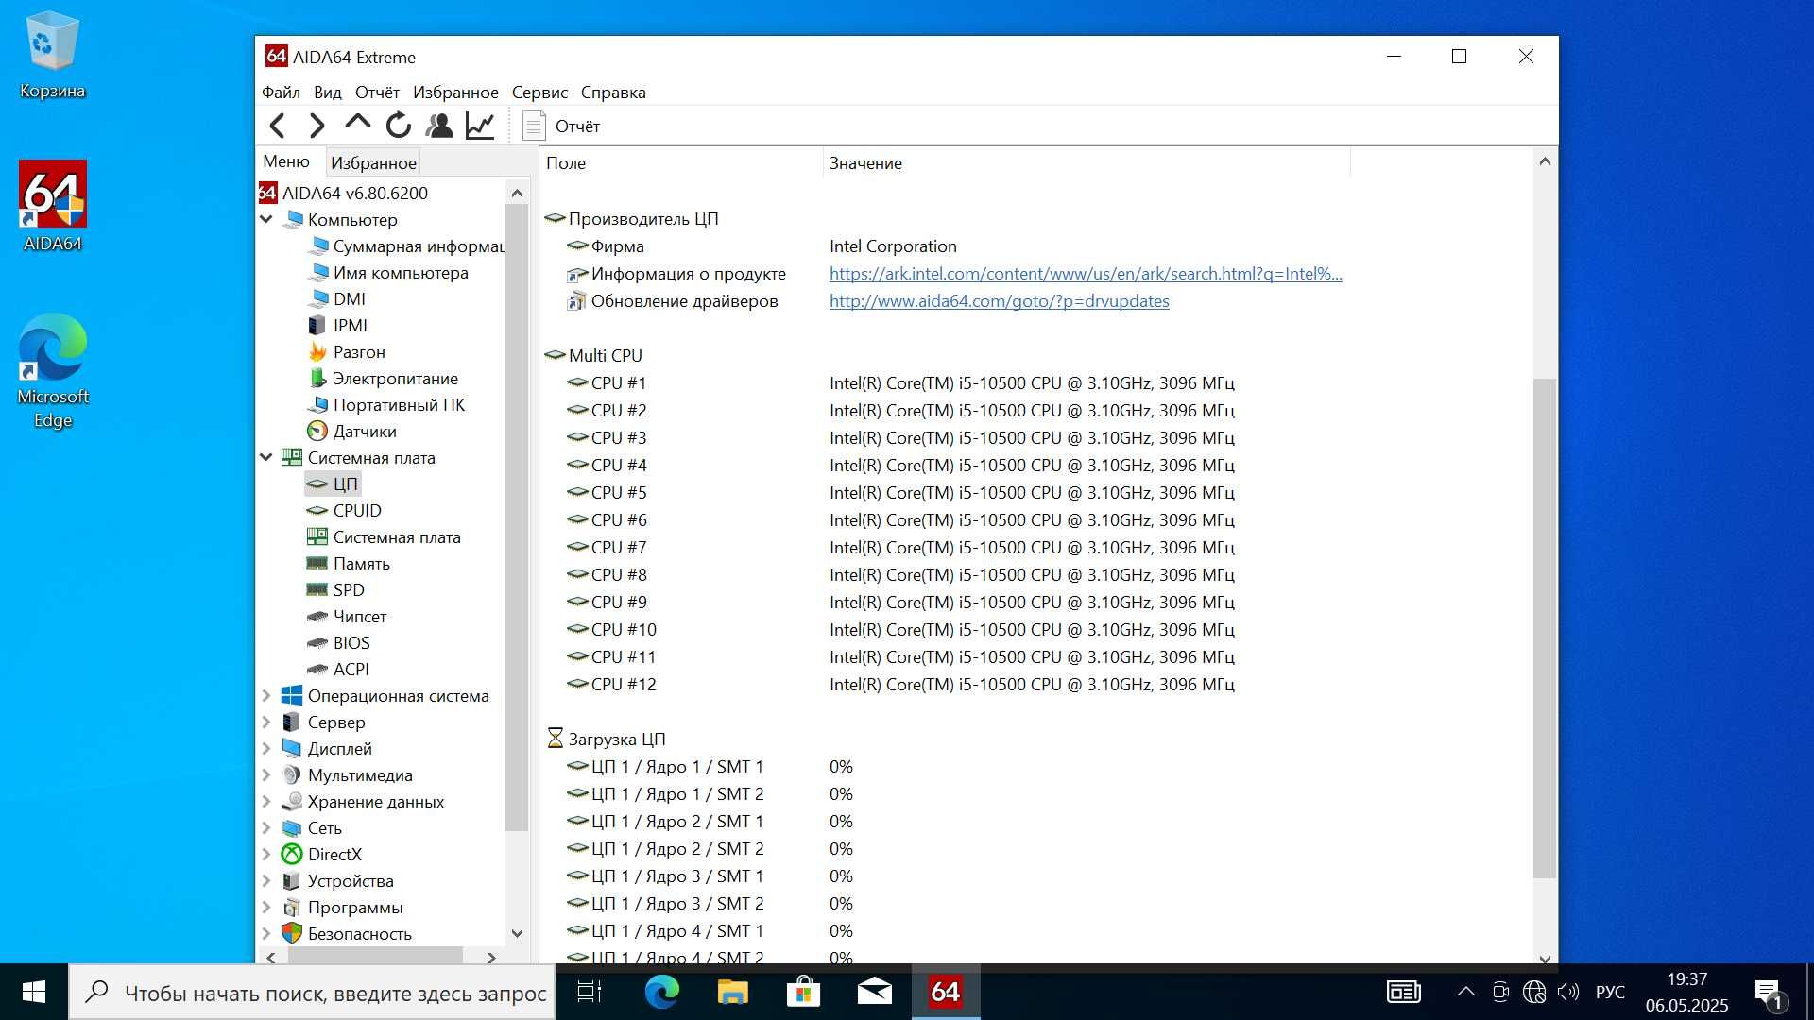Image resolution: width=1814 pixels, height=1020 pixels.
Task: Open the ark.intel.com product information link
Action: [x=1086, y=274]
